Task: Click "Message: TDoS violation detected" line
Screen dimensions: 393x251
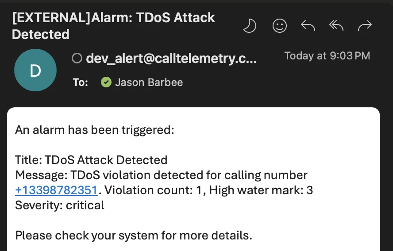Action: [x=161, y=175]
